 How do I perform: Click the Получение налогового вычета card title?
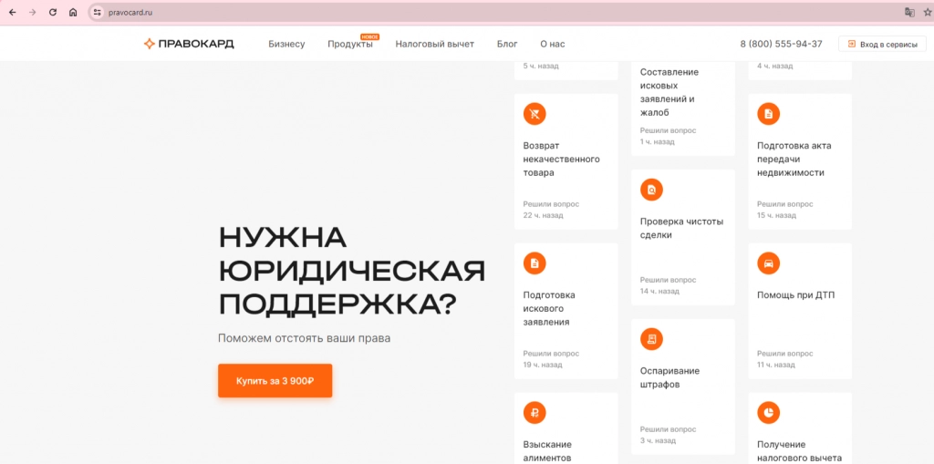coord(799,451)
